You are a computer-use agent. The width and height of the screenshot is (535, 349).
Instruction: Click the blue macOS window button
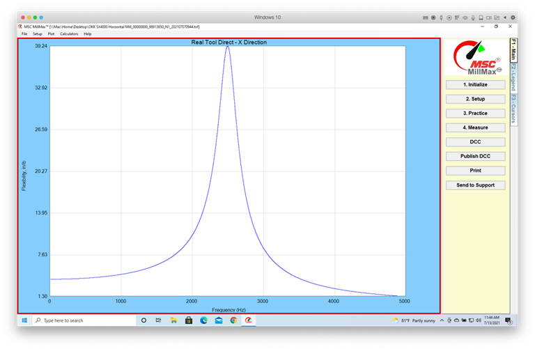[x=41, y=17]
